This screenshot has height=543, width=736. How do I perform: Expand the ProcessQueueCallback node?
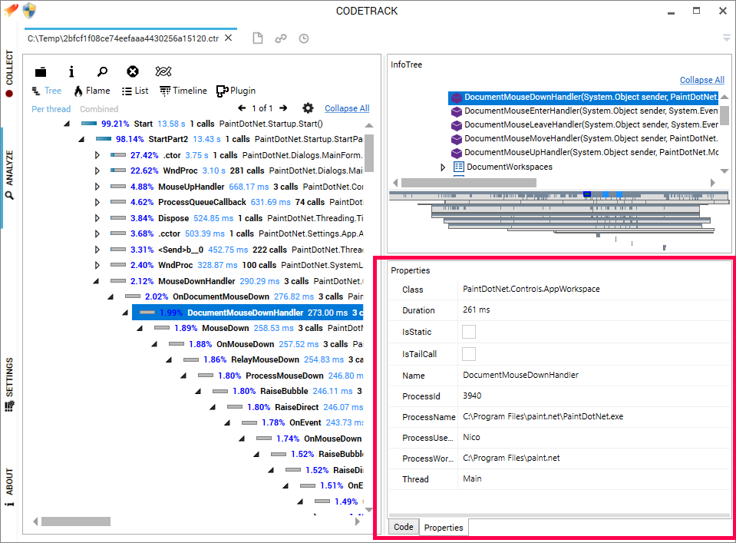click(x=97, y=202)
